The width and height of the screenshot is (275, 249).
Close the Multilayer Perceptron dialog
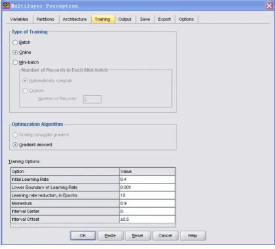pyautogui.click(x=269, y=6)
